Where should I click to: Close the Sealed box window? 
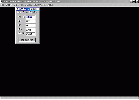(38, 9)
